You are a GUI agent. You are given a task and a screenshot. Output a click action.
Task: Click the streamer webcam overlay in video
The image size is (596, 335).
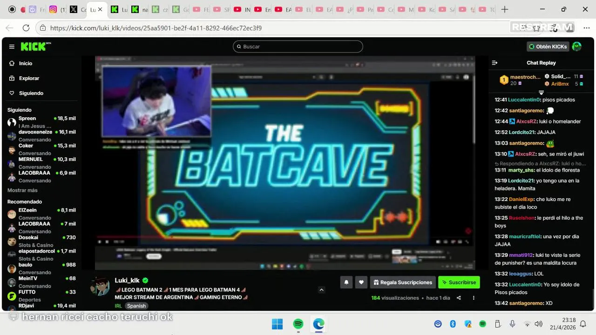(156, 101)
